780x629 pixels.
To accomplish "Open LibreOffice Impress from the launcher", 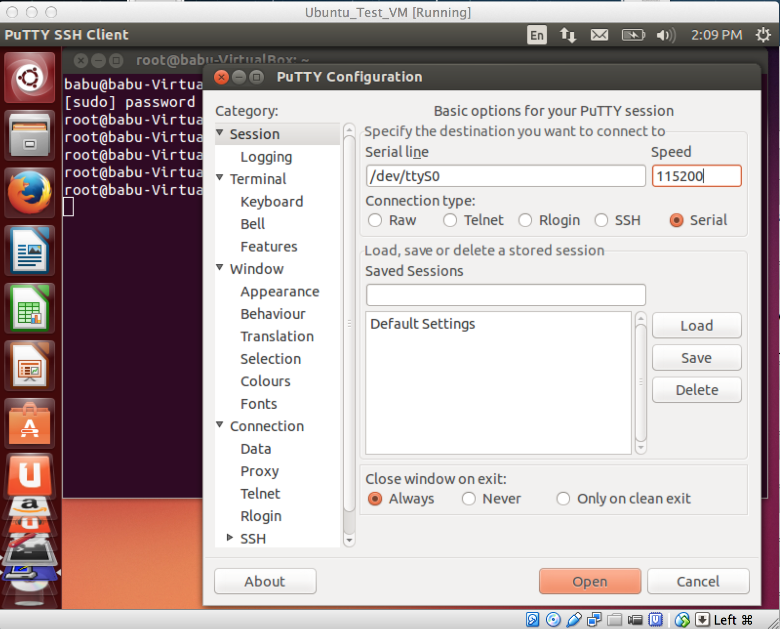I will (30, 366).
